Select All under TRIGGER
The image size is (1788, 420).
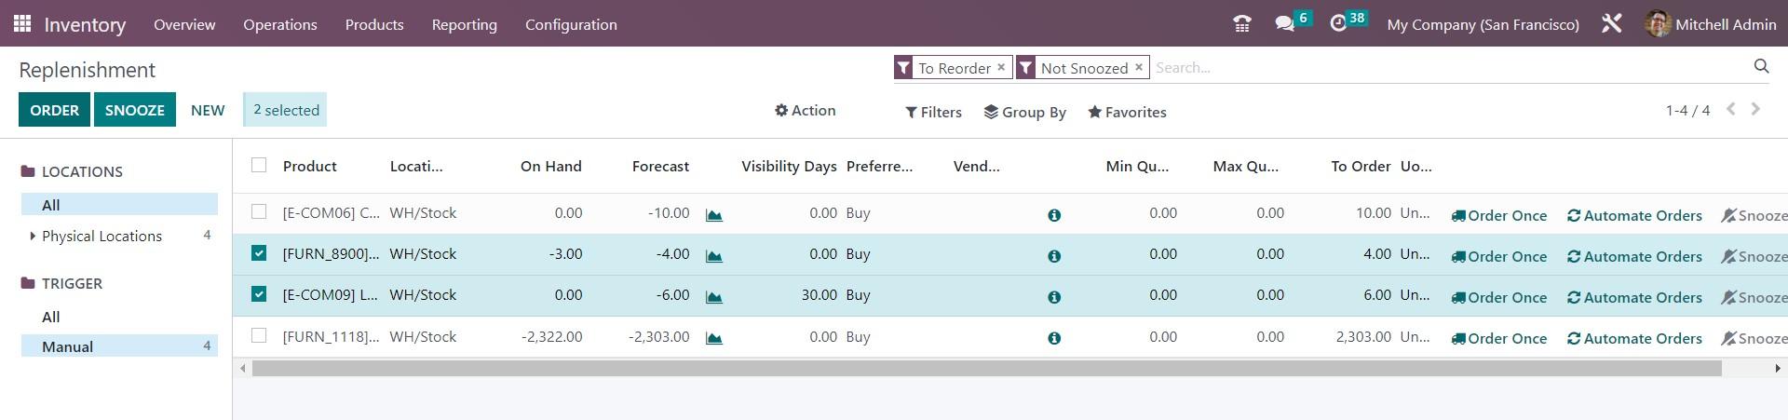coord(119,317)
